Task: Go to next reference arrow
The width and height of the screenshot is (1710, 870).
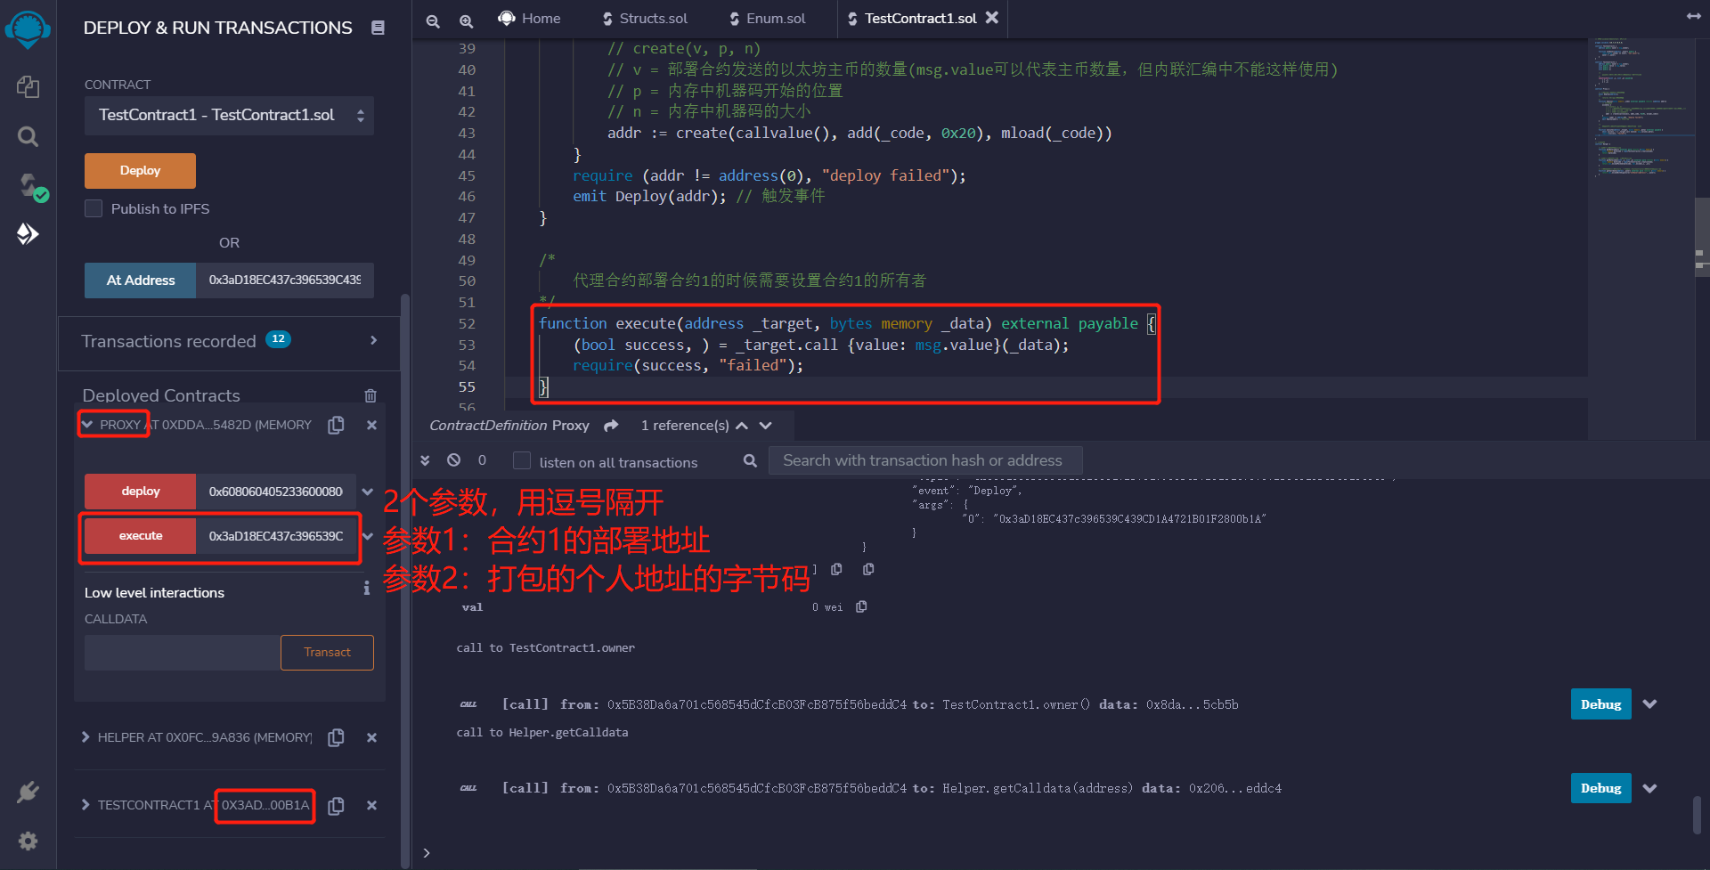Action: pyautogui.click(x=766, y=426)
